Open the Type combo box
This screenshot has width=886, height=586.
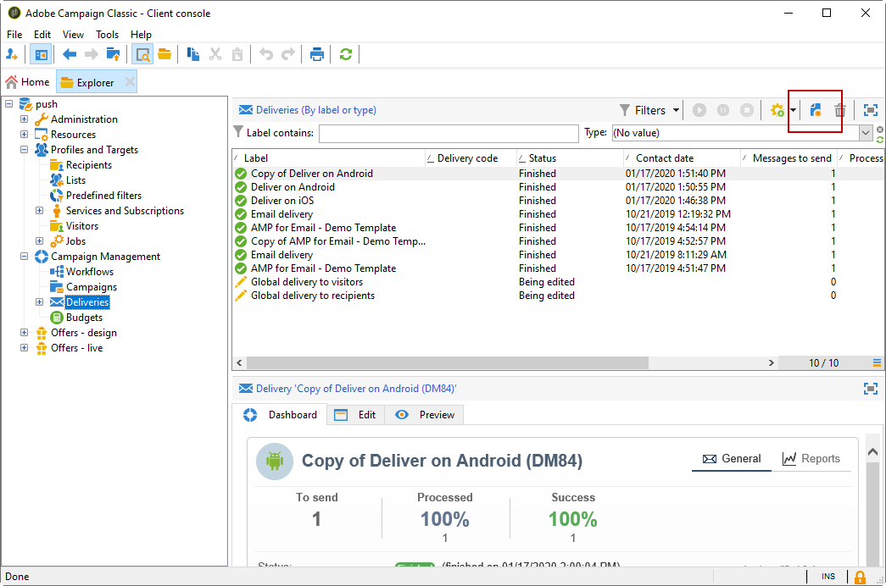[x=865, y=133]
